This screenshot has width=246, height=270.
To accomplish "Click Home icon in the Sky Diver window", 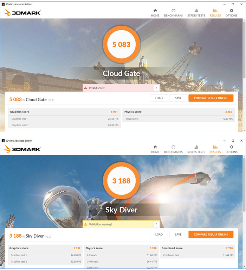I will (155, 147).
